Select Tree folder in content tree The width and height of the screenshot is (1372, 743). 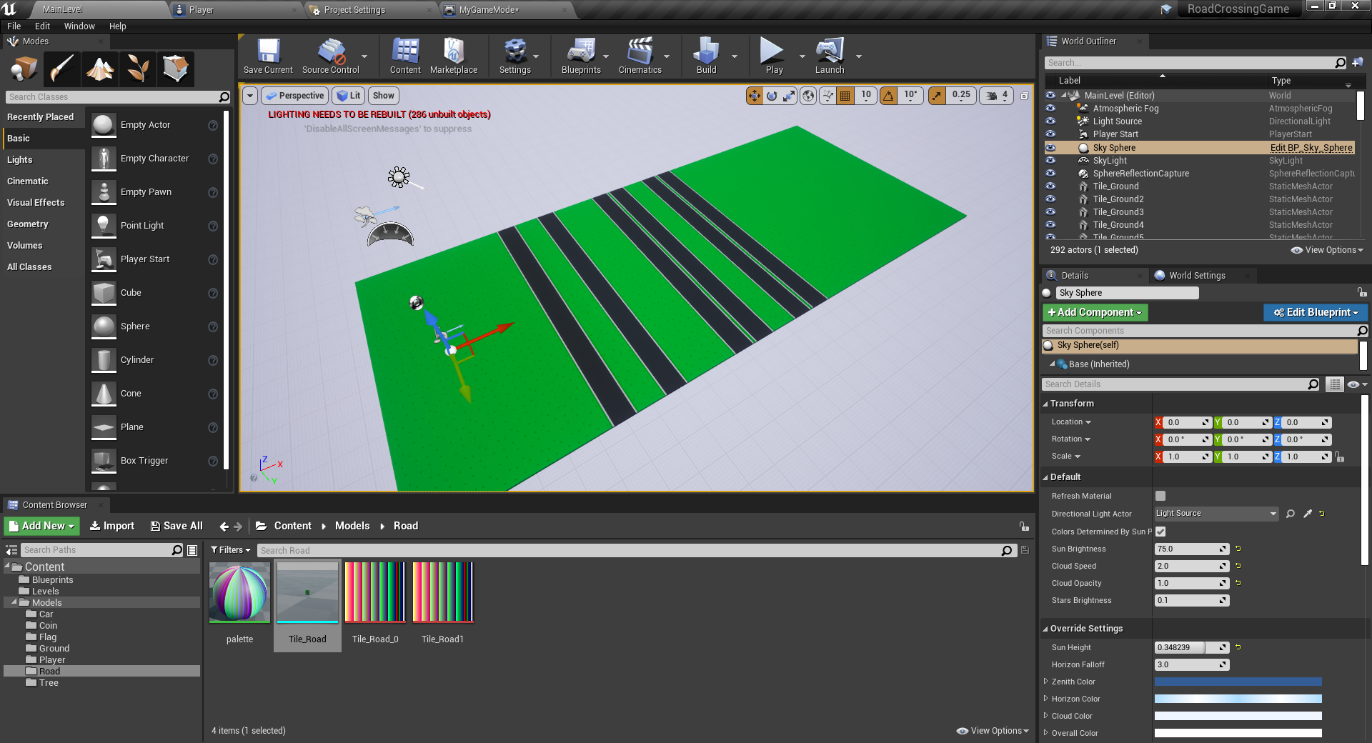(x=49, y=683)
